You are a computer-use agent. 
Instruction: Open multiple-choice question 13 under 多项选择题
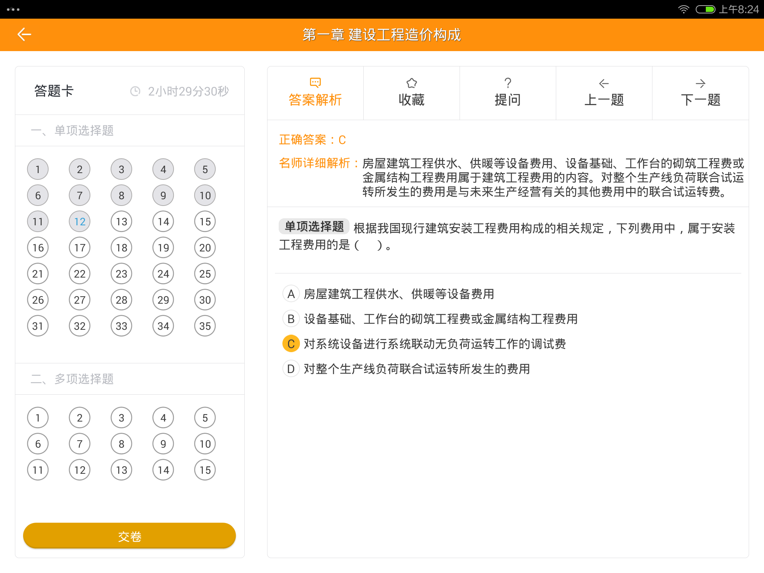[x=121, y=470]
